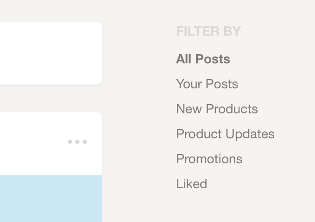Switch the feed to Liked
The width and height of the screenshot is (315, 222).
click(x=191, y=184)
